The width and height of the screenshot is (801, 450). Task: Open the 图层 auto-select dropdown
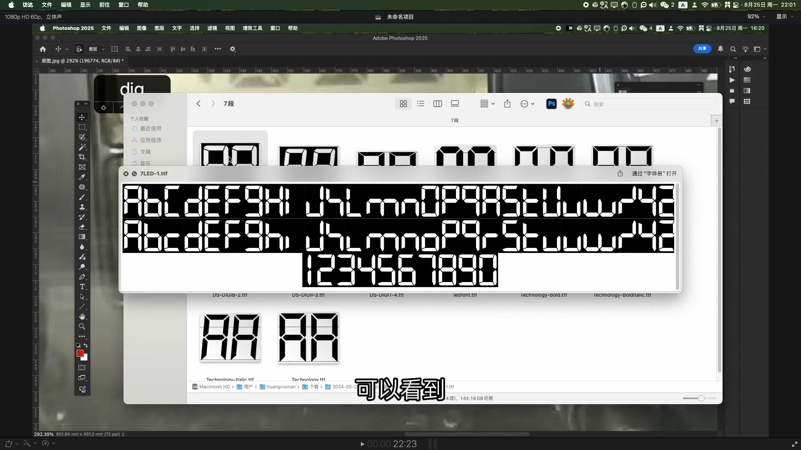pos(97,49)
